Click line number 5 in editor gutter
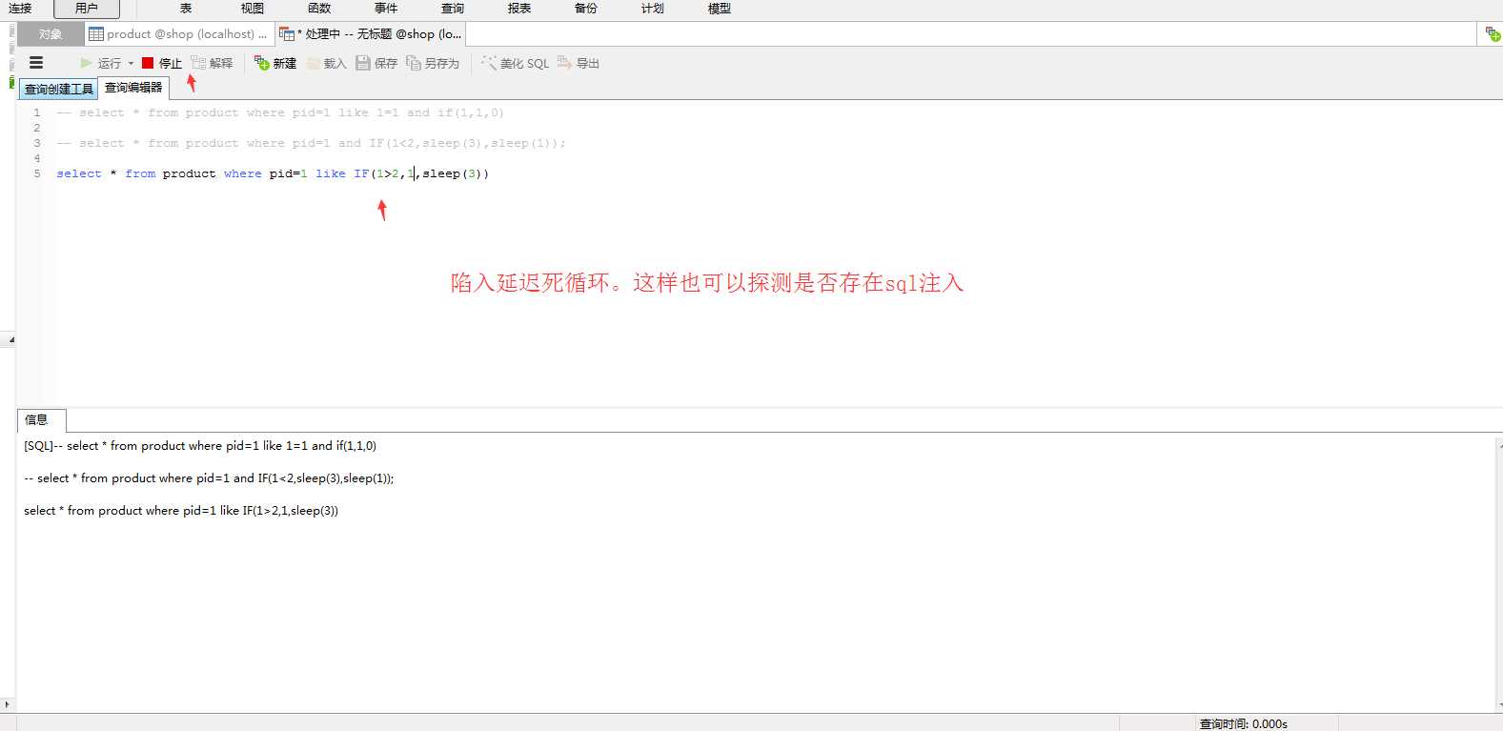 pyautogui.click(x=37, y=173)
